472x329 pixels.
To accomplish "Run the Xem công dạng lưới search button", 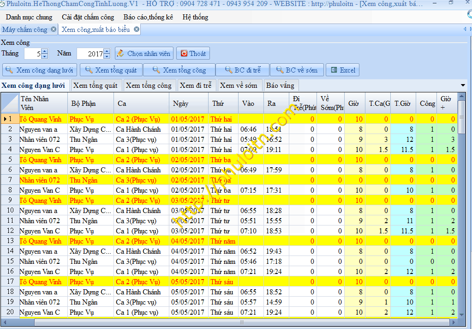I will tap(40, 70).
